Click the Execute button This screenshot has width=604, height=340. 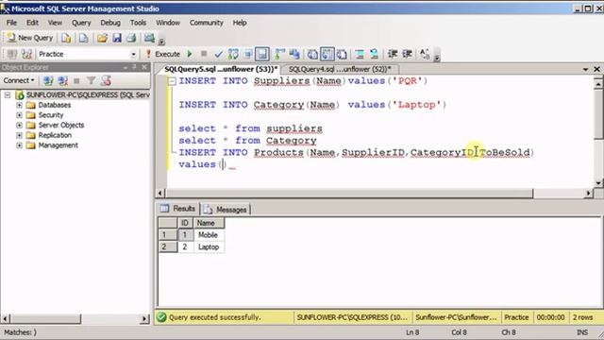[162, 55]
